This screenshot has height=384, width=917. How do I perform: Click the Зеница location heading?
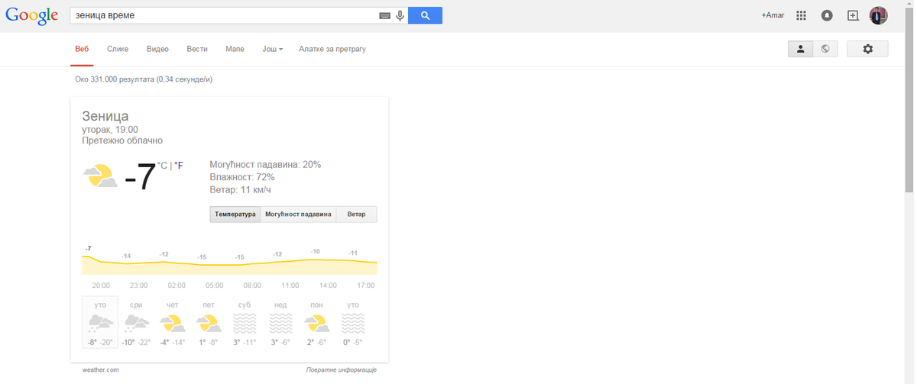pos(105,116)
